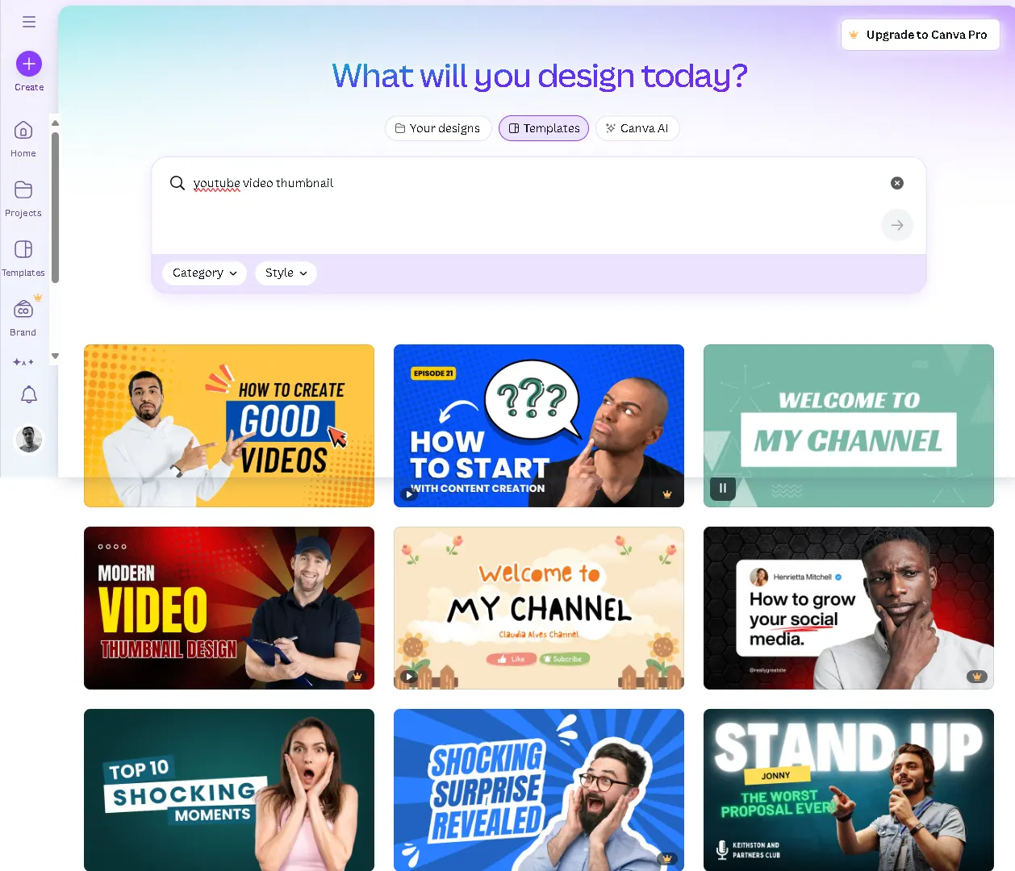
Task: Click the purple Create plus button
Action: 29,64
